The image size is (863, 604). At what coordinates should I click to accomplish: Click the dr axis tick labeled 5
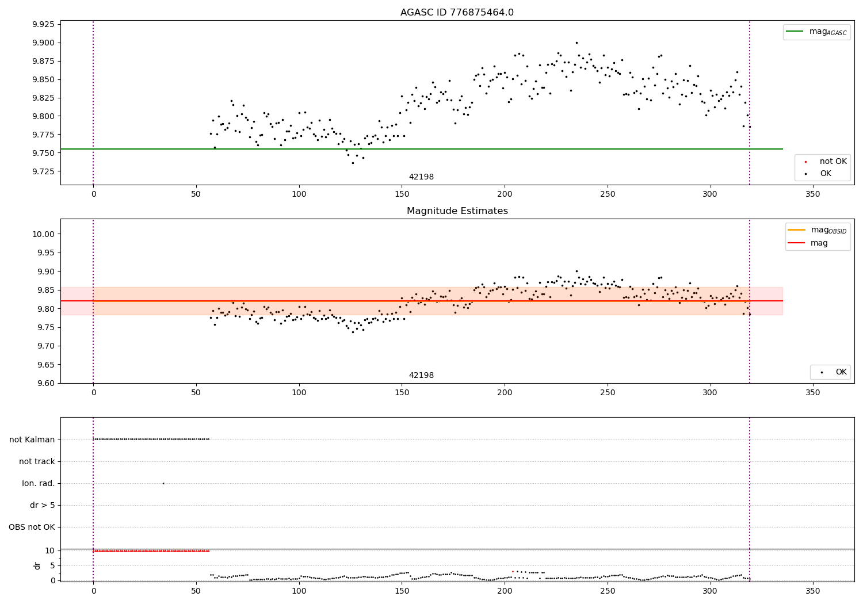coord(52,565)
